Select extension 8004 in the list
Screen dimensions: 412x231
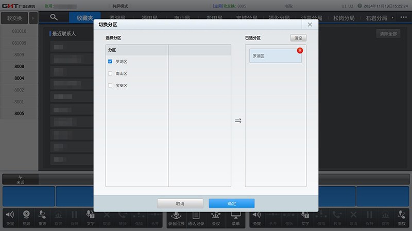[x=19, y=78]
